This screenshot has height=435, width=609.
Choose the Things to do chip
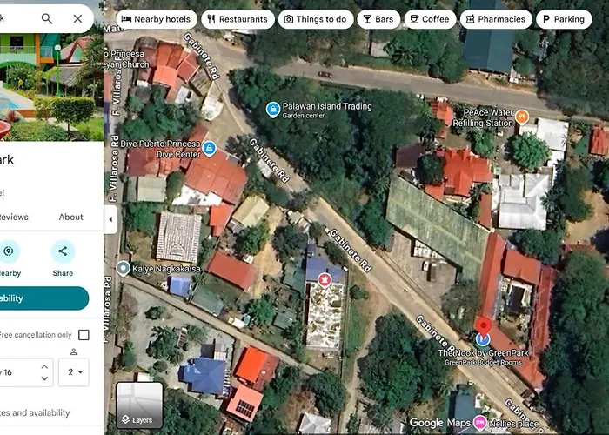point(316,19)
